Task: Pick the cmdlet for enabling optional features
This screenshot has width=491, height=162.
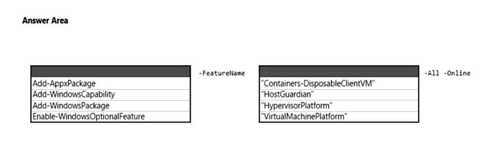Action: 111,116
